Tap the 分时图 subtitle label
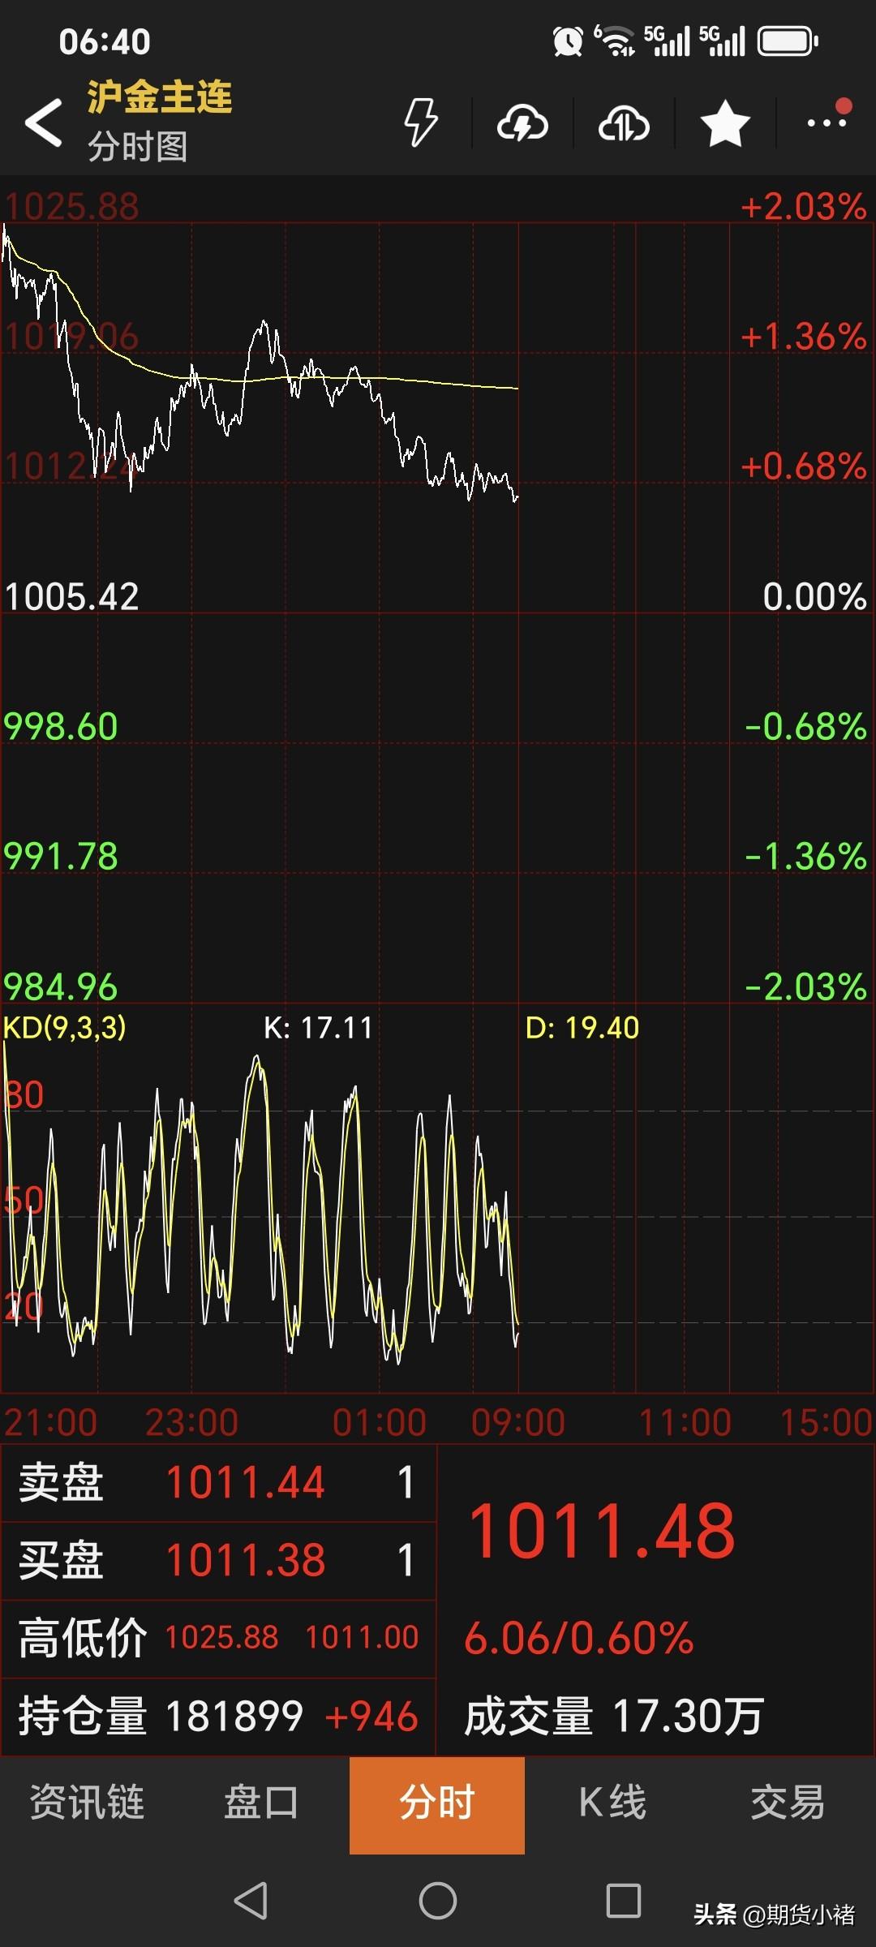Viewport: 876px width, 1947px height. pyautogui.click(x=138, y=147)
